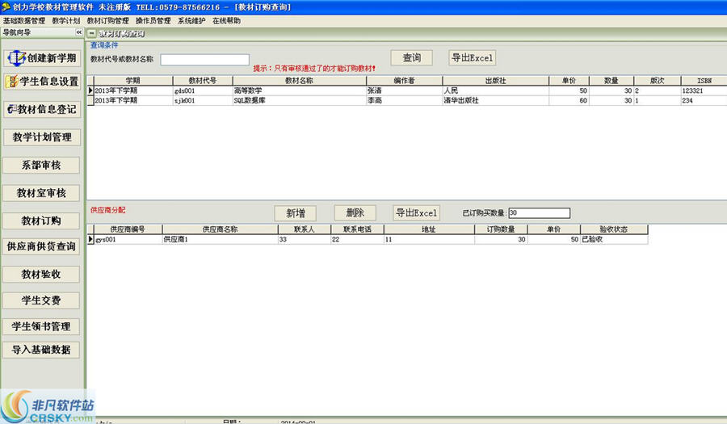
Task: Click the gds001 textbook code cell
Action: pos(203,90)
